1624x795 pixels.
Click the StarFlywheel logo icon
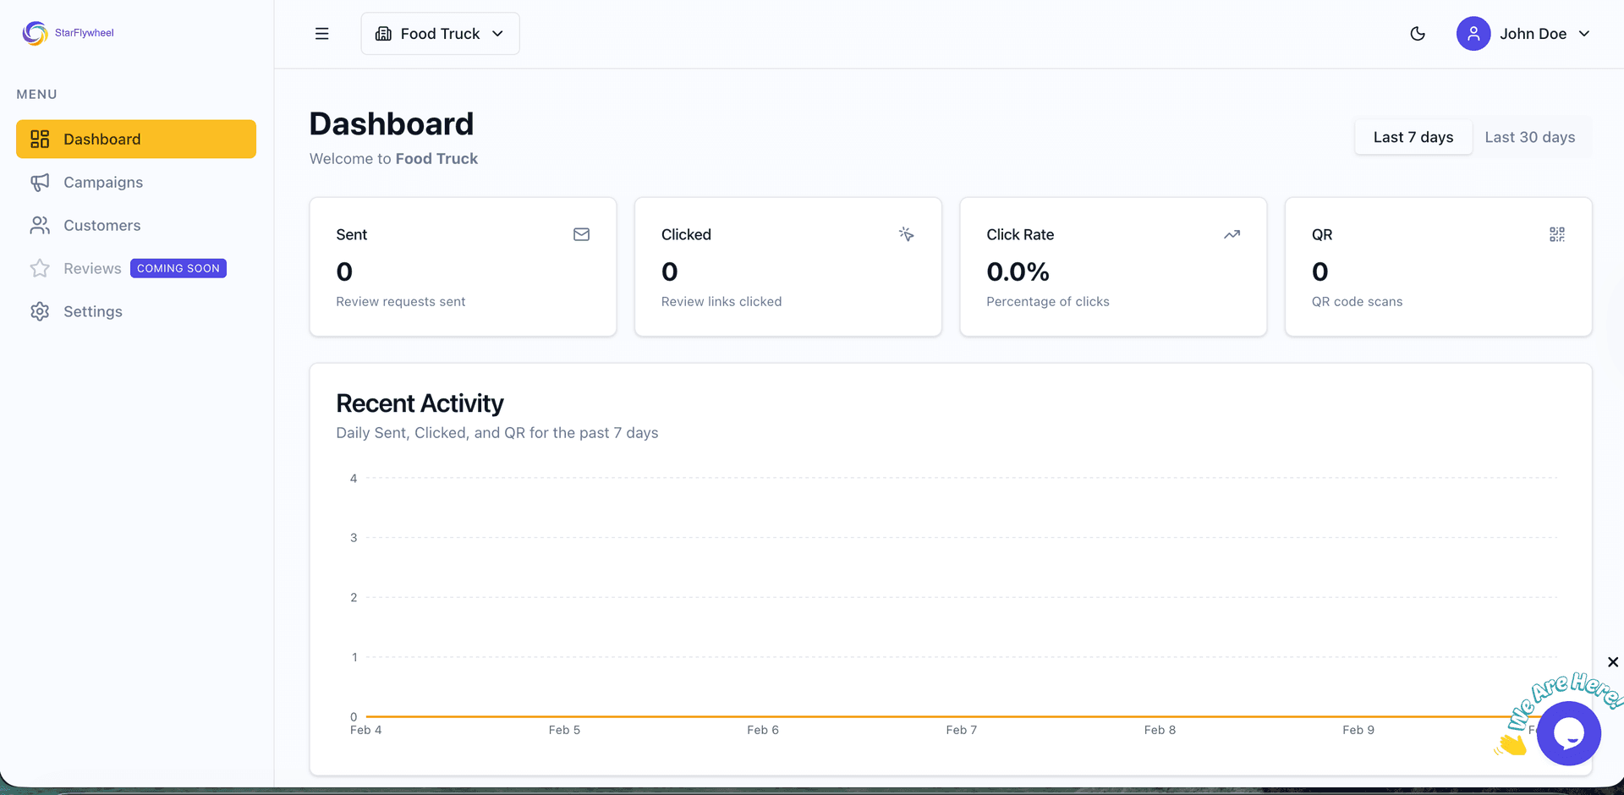click(x=34, y=33)
